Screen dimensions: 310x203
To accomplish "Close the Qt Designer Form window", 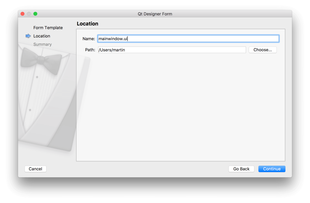I will [x=23, y=14].
